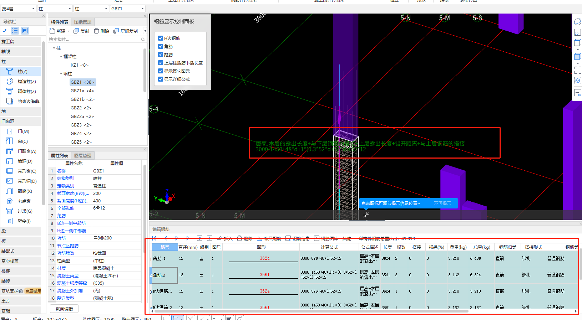Select KZ1 <8> in component tree
This screenshot has height=320, width=582.
coord(80,65)
